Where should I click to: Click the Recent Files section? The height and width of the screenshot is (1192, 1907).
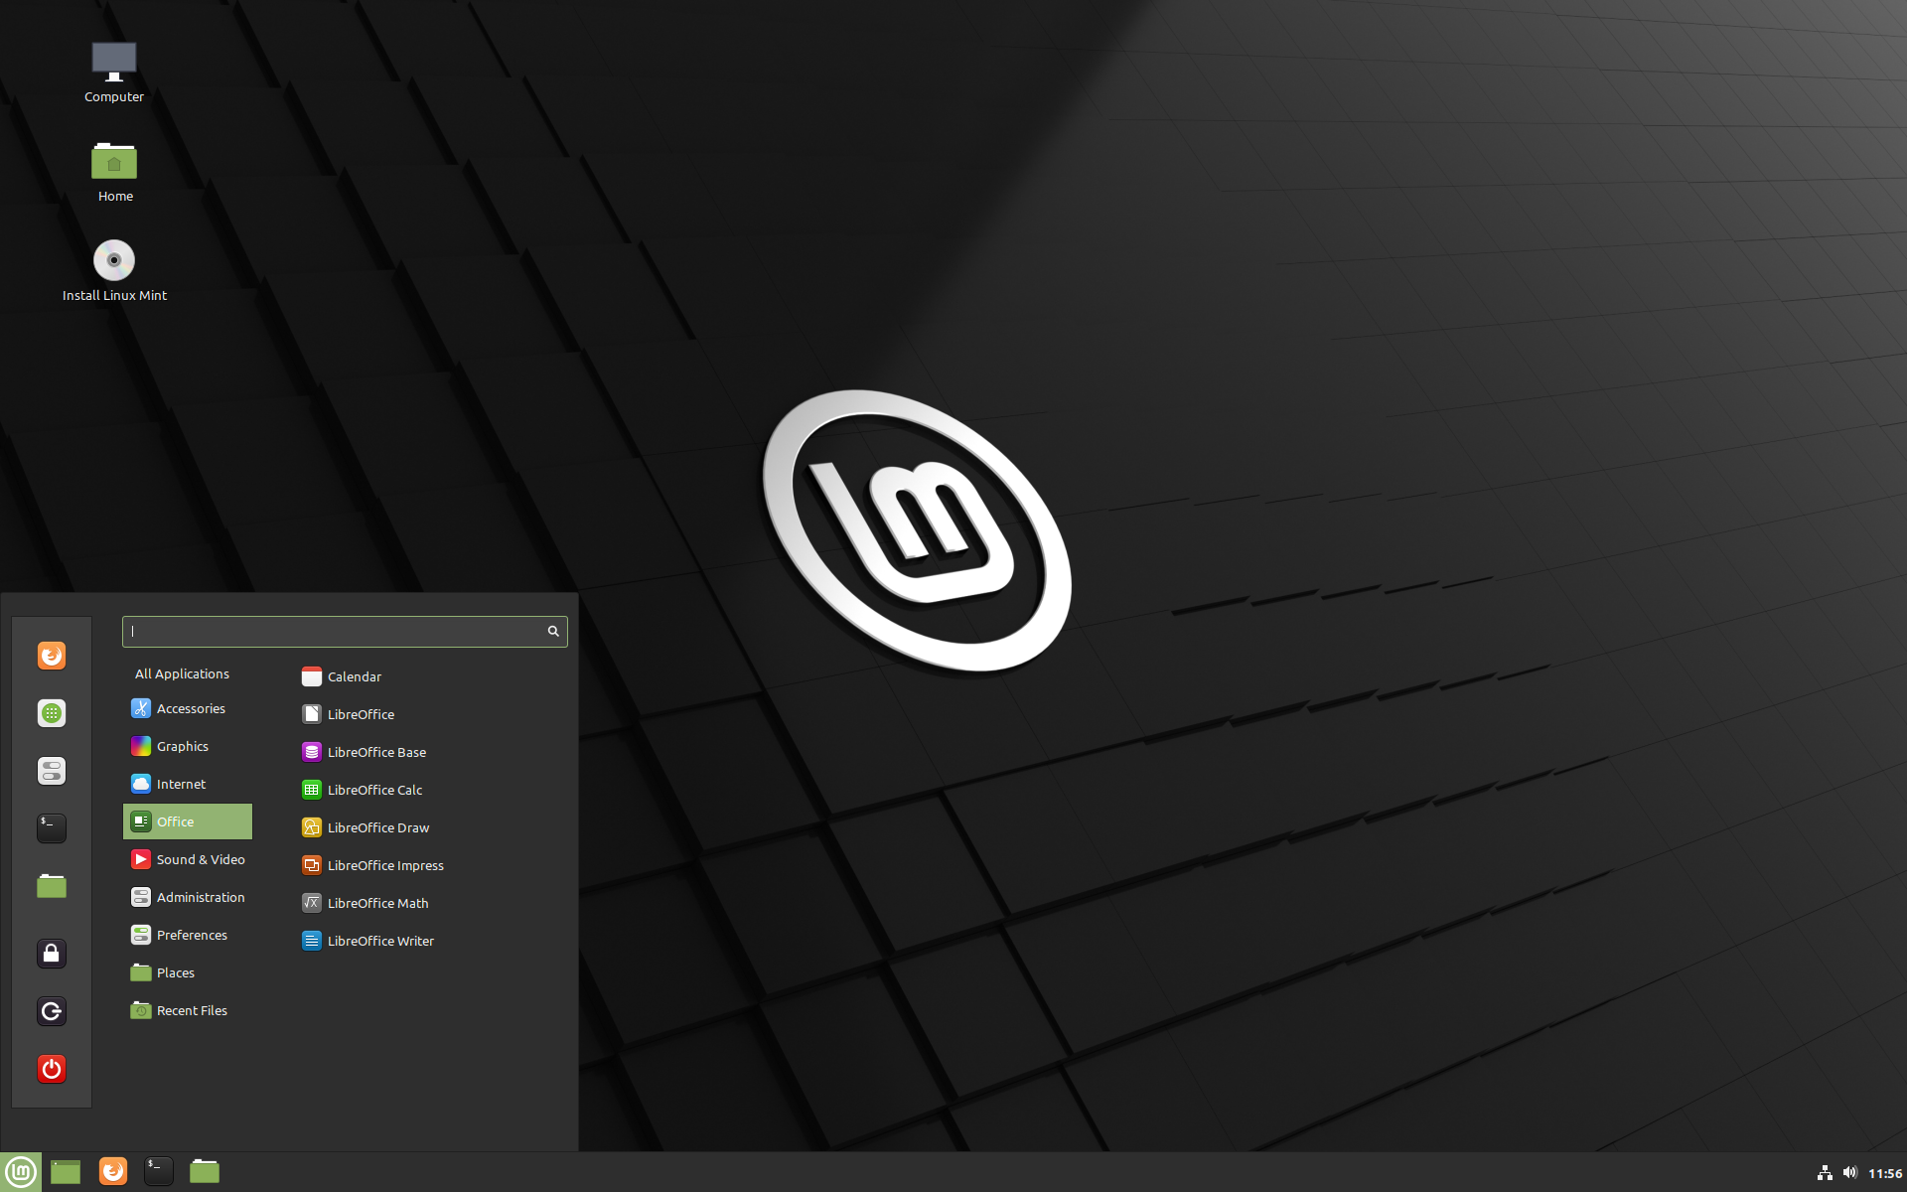pos(194,1009)
